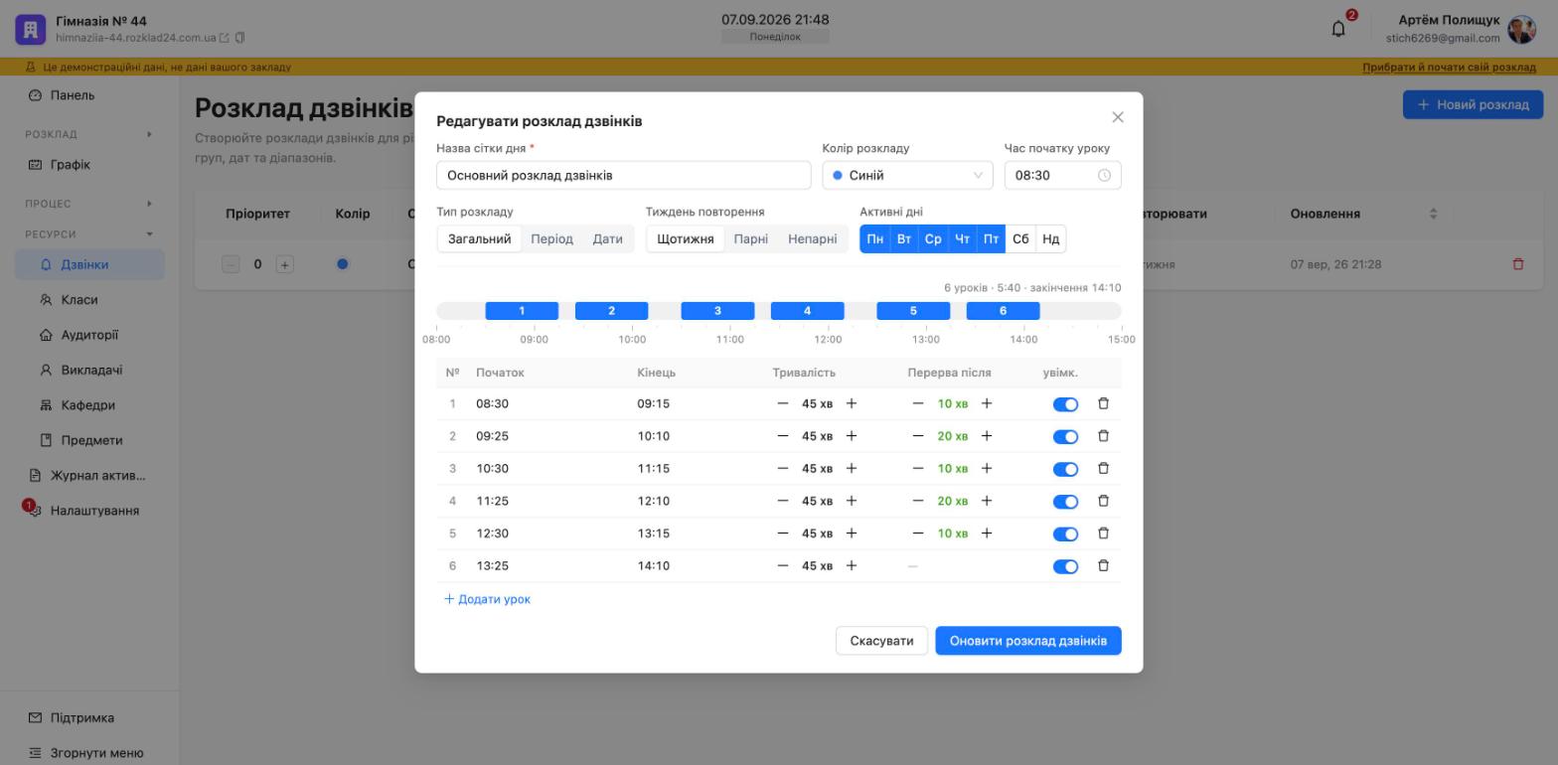Delete lesson 3 with its trash icon

(x=1103, y=468)
